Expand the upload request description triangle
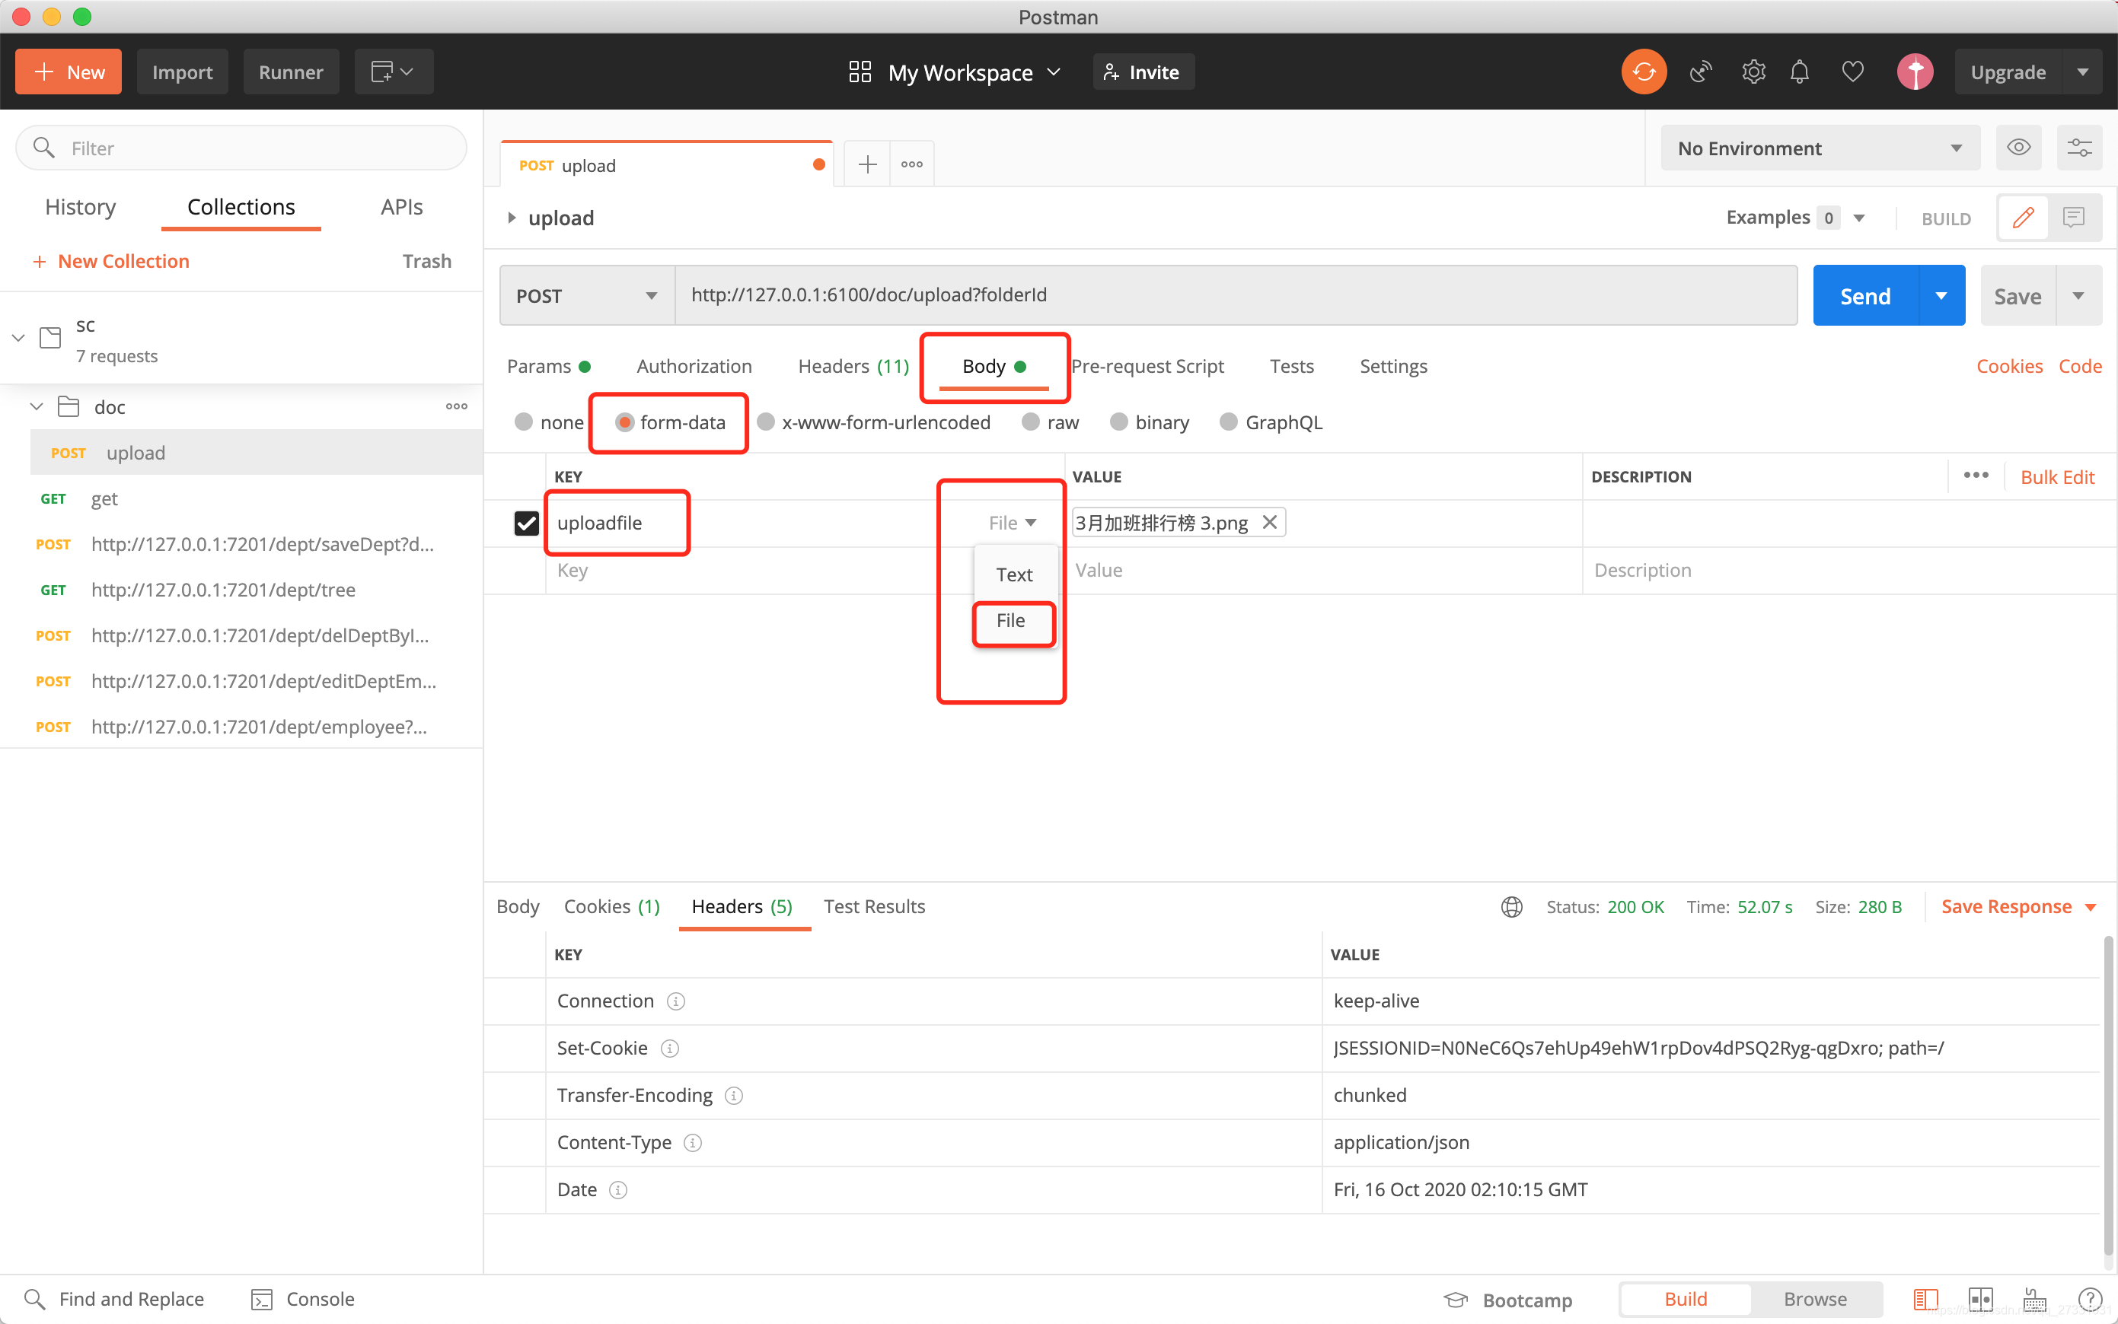The height and width of the screenshot is (1324, 2118). click(x=512, y=217)
